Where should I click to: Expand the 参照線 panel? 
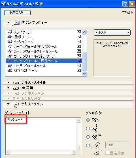click(x=8, y=88)
